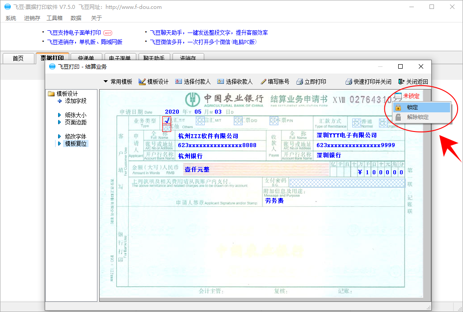The height and width of the screenshot is (312, 463).
Task: Select the 模板设计 folder in the tree
Action: point(63,94)
